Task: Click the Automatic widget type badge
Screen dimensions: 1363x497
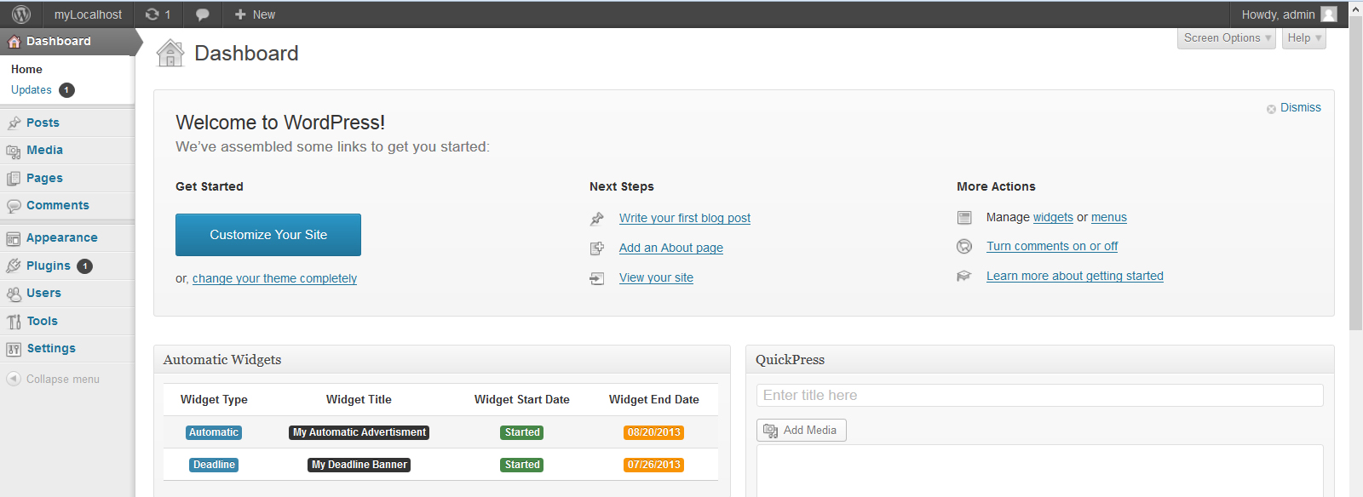Action: click(x=214, y=432)
